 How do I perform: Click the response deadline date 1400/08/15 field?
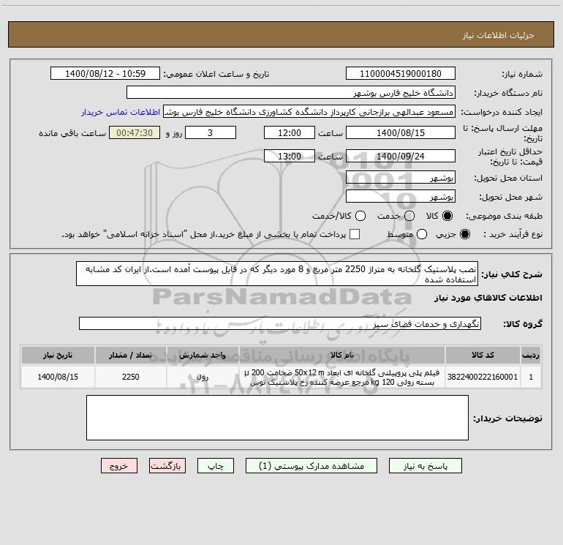[401, 132]
